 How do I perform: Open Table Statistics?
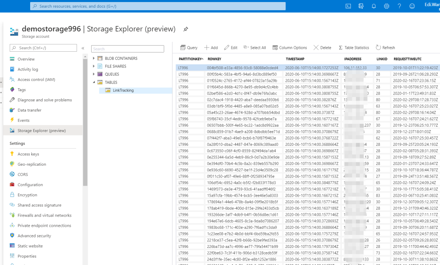[354, 48]
